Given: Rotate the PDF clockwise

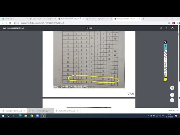Looking at the screenshot, I should (x=161, y=28).
